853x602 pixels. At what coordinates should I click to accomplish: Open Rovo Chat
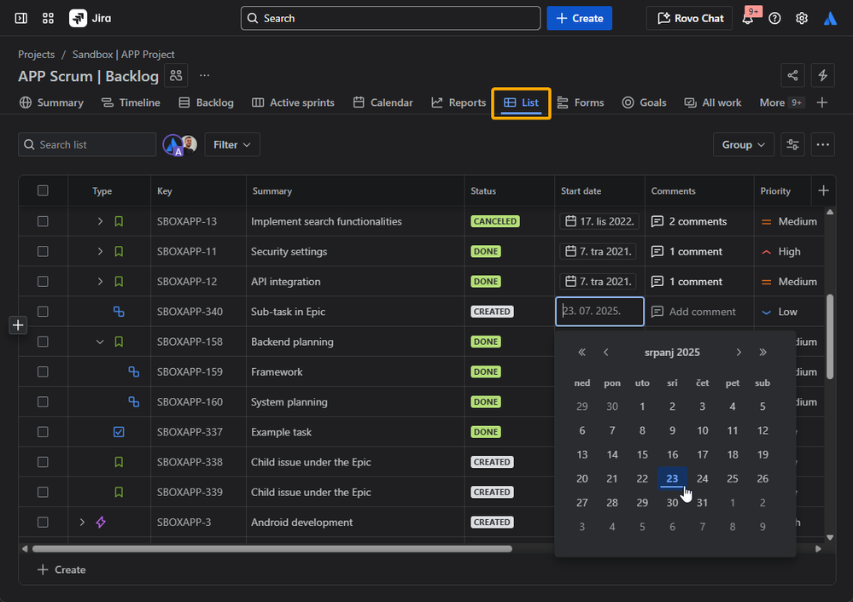[x=692, y=18]
